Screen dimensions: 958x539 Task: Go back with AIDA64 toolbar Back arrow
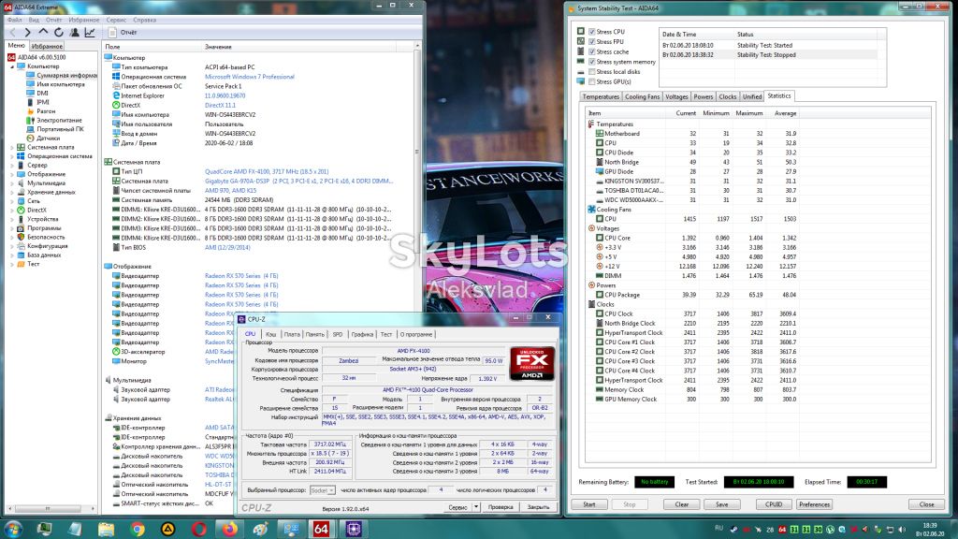pyautogui.click(x=12, y=33)
